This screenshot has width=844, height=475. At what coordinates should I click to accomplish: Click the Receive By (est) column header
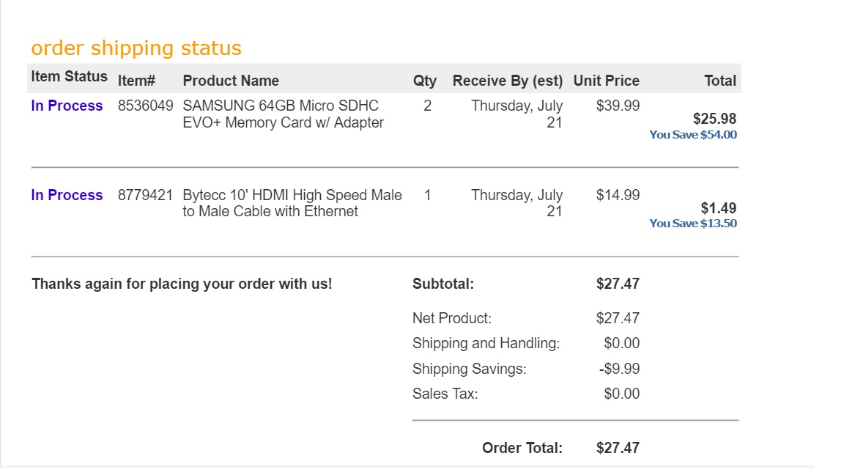507,81
